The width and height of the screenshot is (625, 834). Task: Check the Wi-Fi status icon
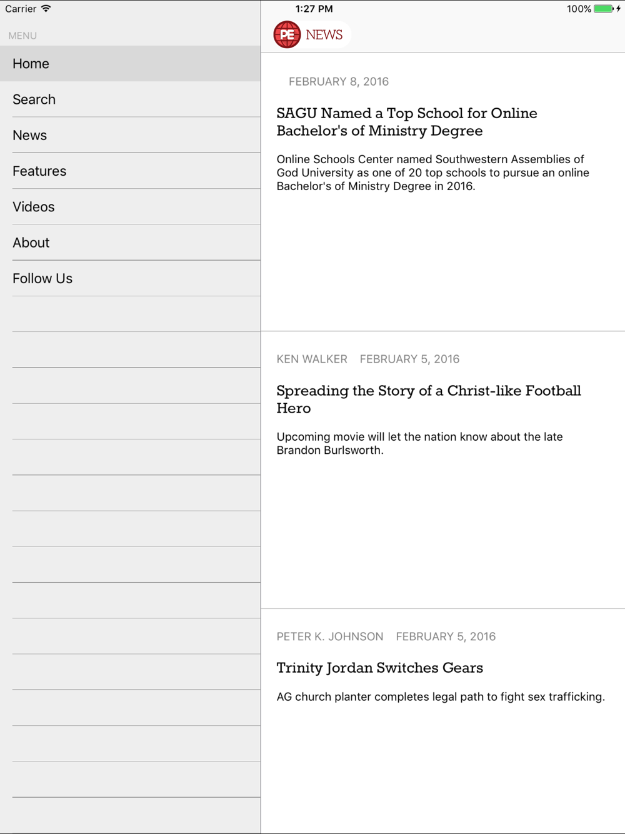(46, 9)
